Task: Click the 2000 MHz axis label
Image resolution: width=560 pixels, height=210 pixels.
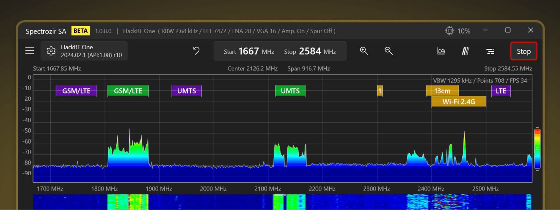Action: 214,189
